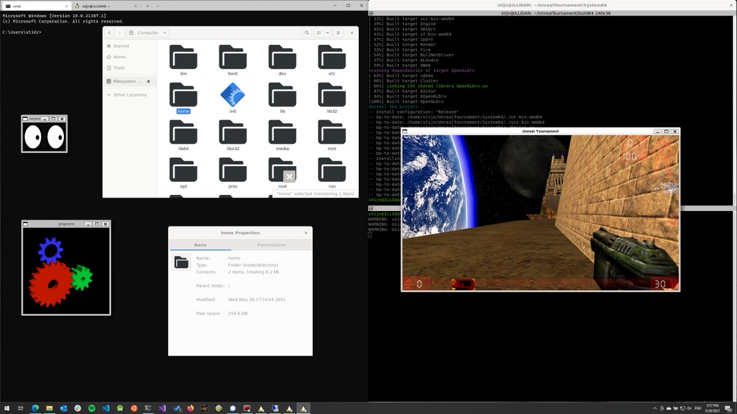Open the notification center icon
The width and height of the screenshot is (737, 414).
coord(728,408)
